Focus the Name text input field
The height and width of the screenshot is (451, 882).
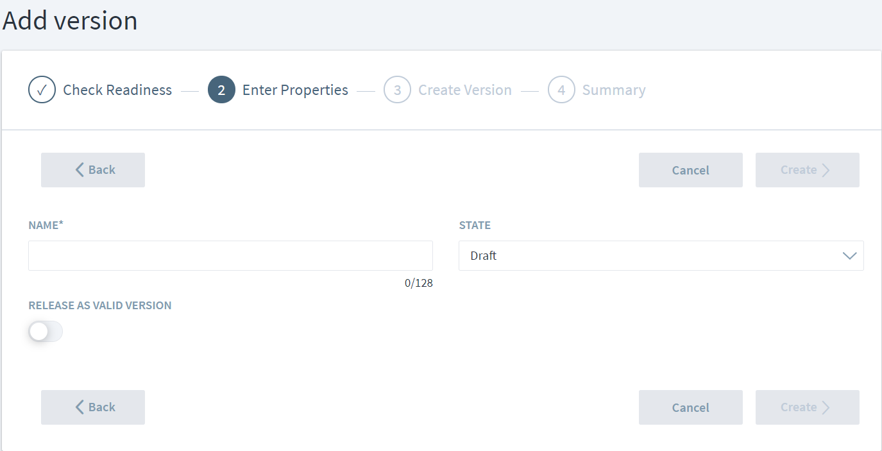[230, 255]
